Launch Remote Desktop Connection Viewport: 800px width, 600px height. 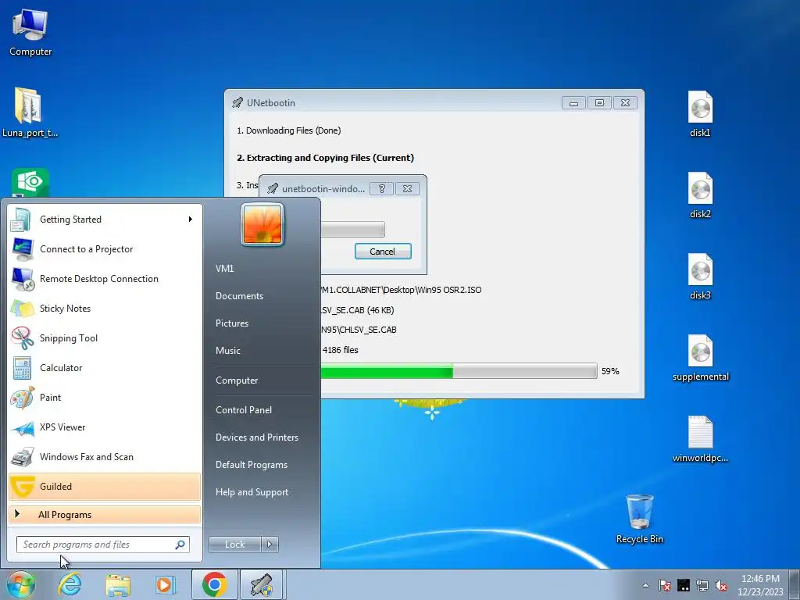click(x=105, y=279)
